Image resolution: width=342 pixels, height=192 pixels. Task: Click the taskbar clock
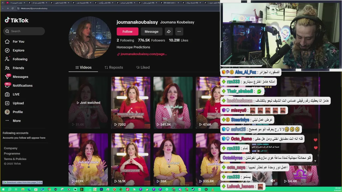tap(337, 189)
